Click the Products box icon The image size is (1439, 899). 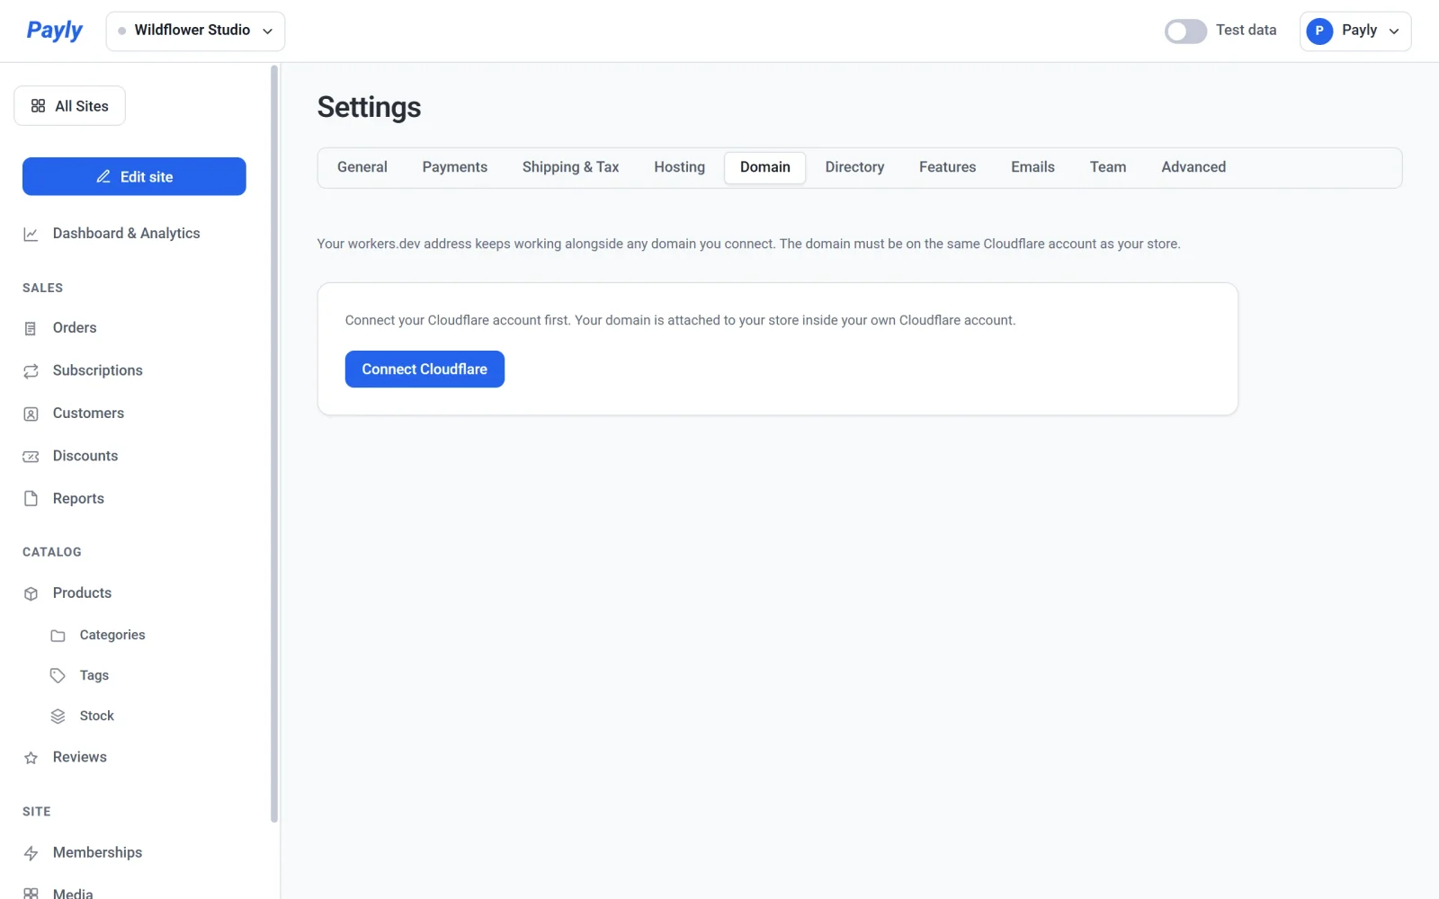31,593
